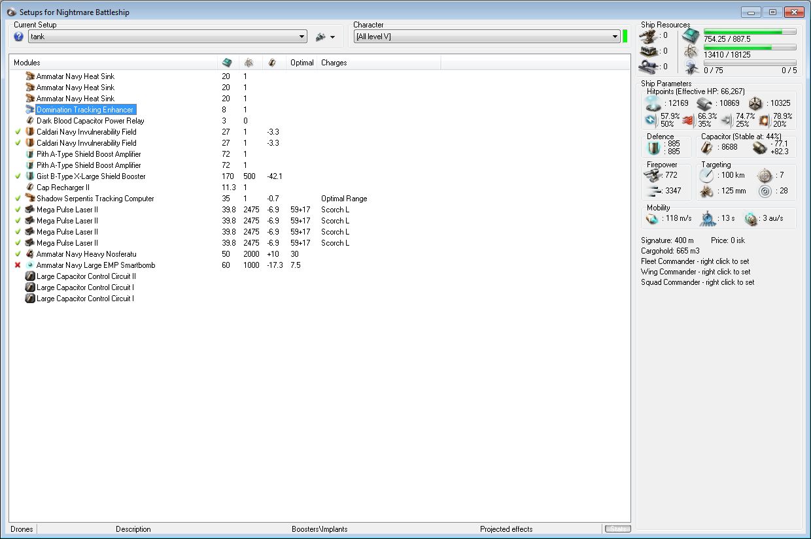Click the capacitor capacity icon next to 8688
811x539 pixels.
707,148
